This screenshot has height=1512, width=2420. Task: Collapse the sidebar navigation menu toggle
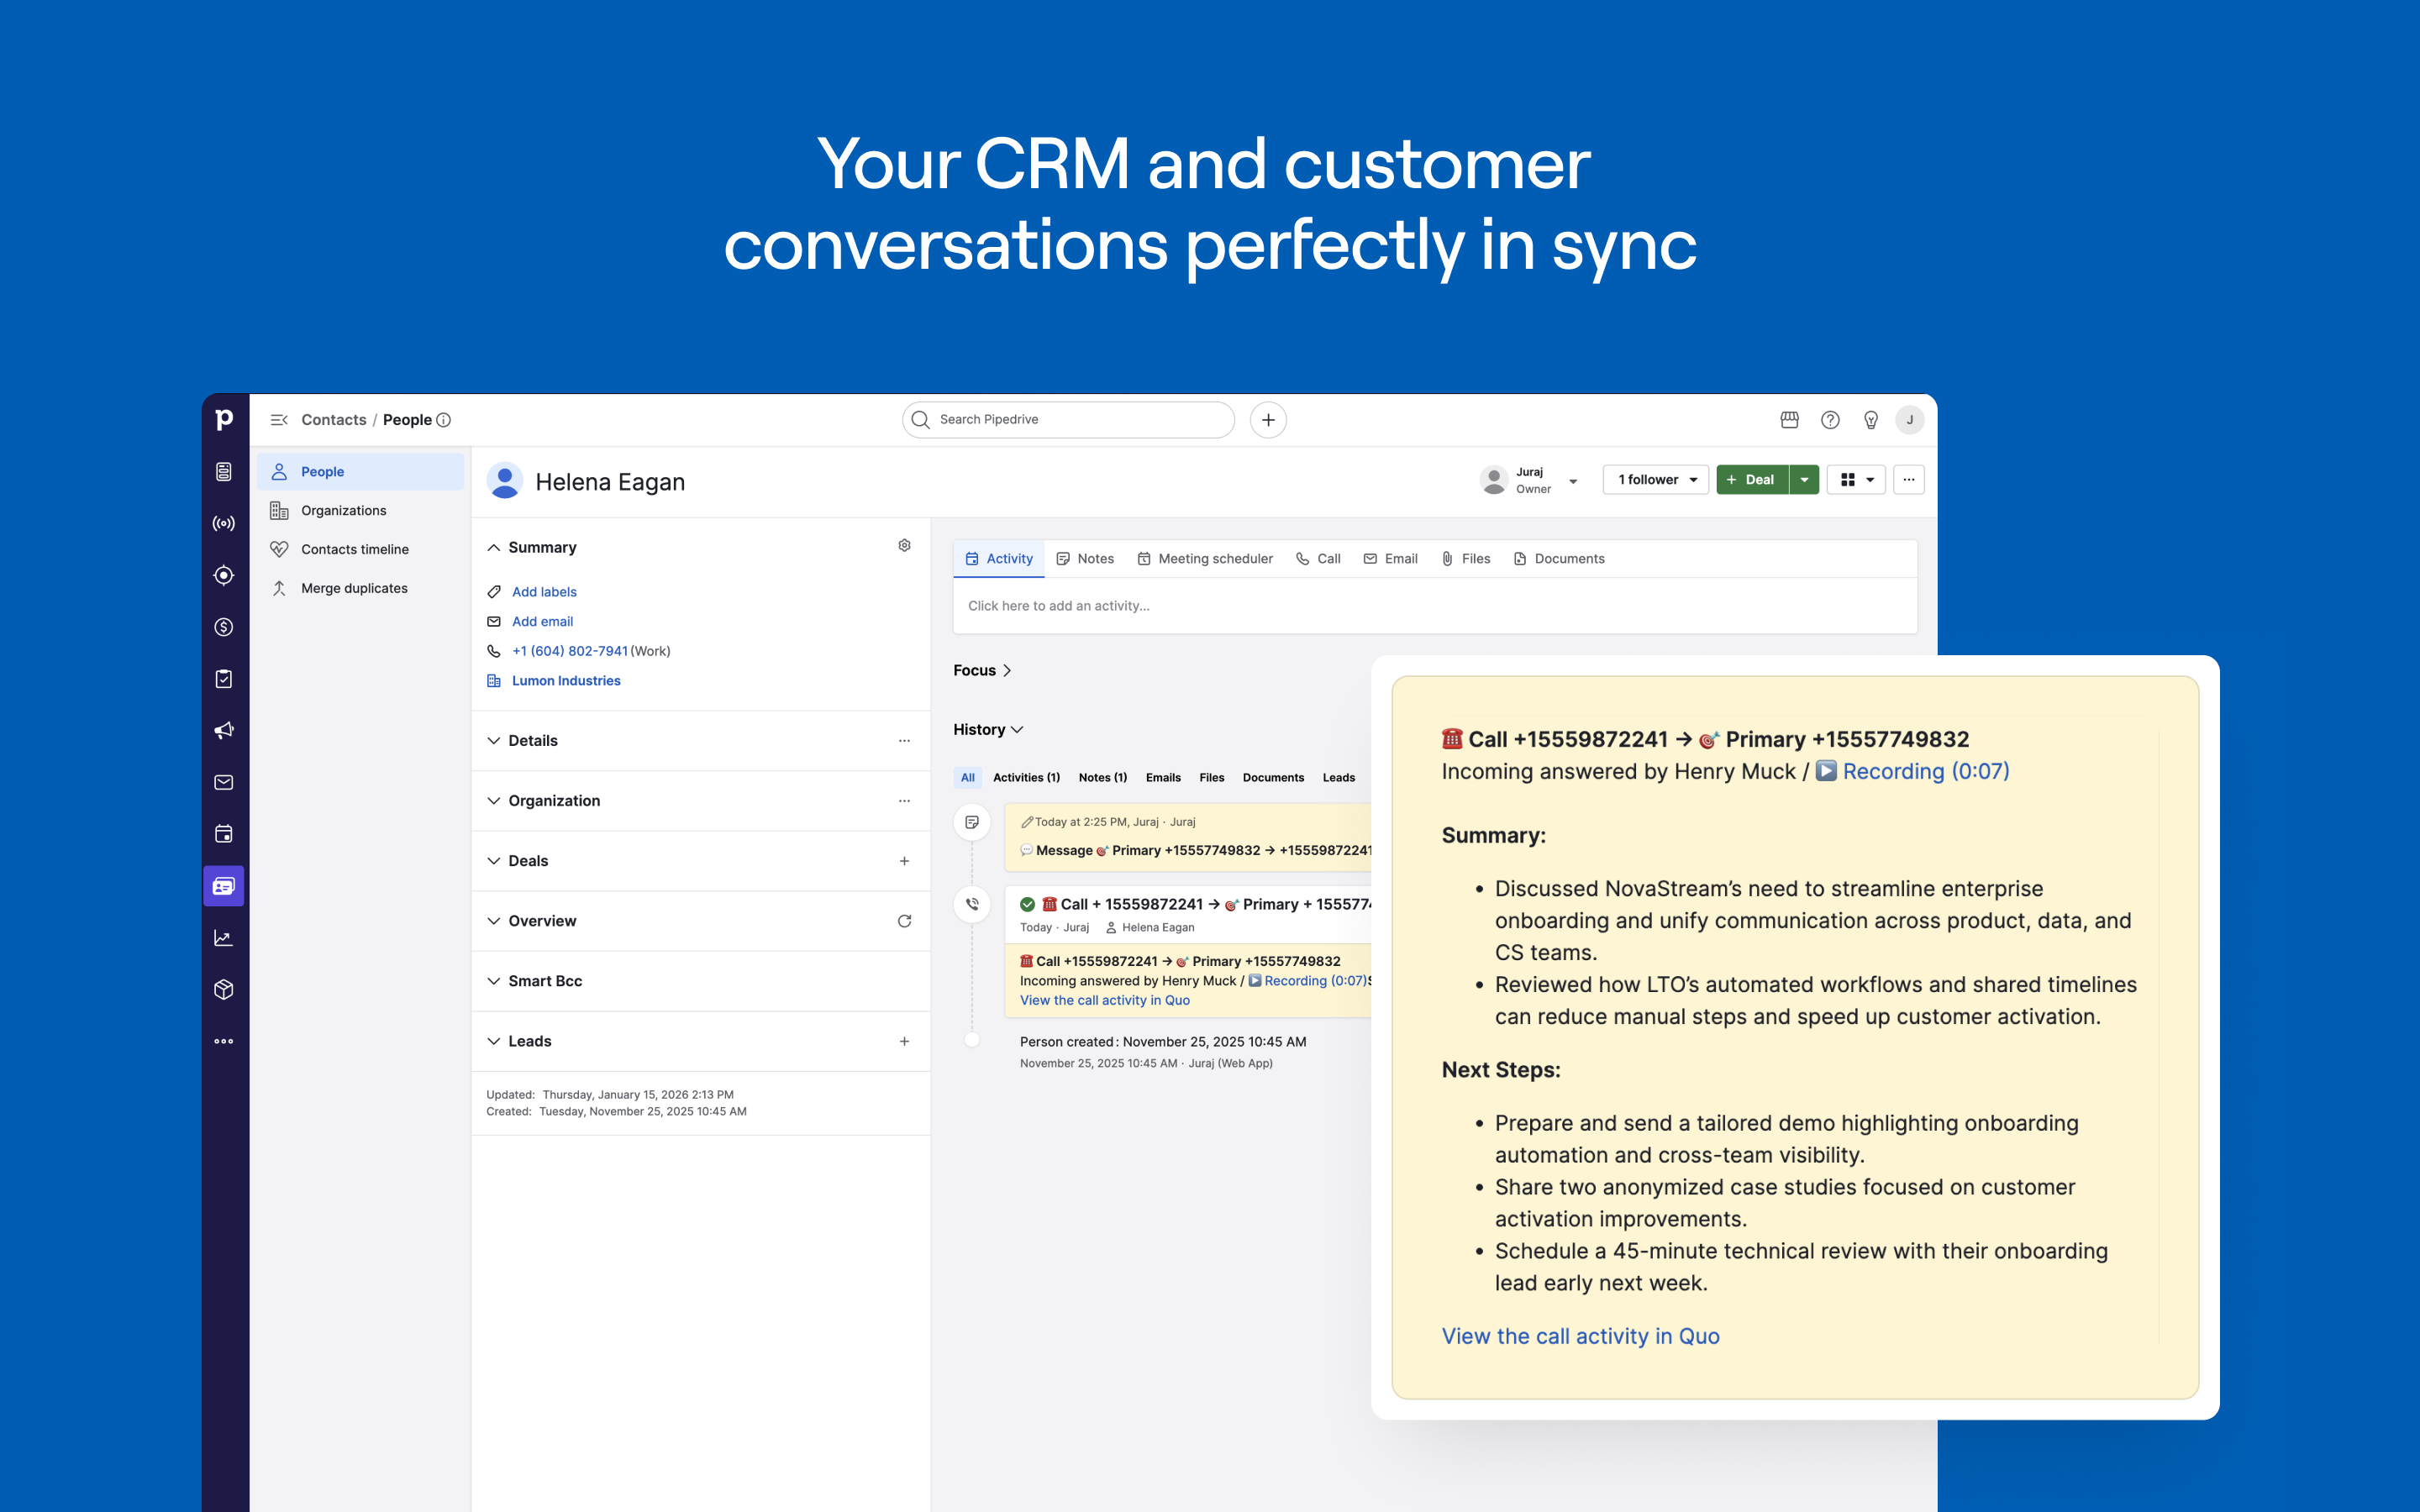[279, 420]
